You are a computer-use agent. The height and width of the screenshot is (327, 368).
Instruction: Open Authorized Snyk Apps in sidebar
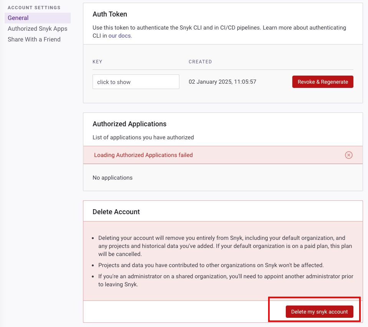[x=38, y=29]
